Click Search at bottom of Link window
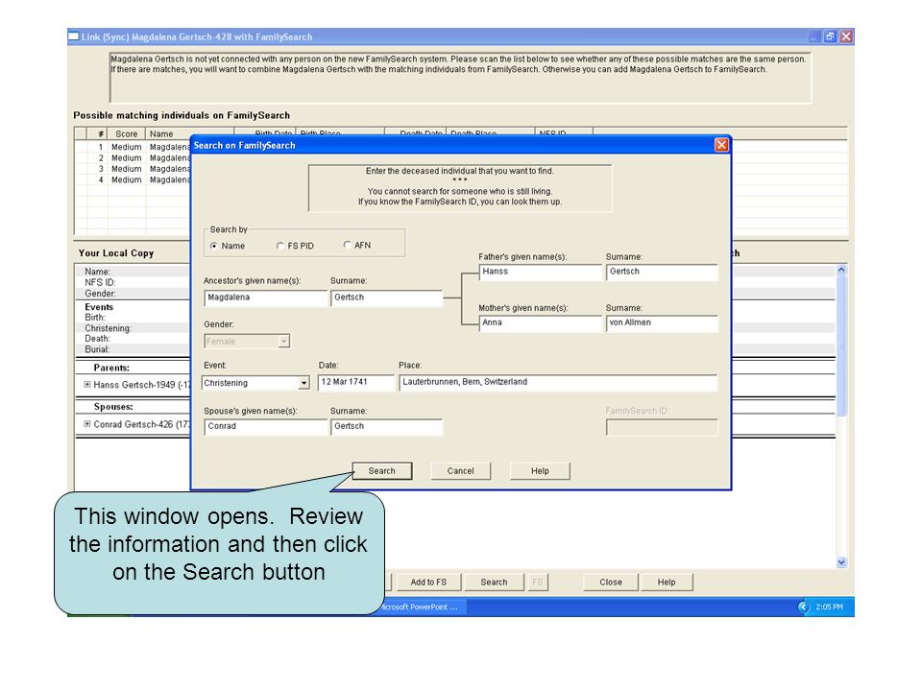Image resolution: width=922 pixels, height=691 pixels. (x=494, y=583)
